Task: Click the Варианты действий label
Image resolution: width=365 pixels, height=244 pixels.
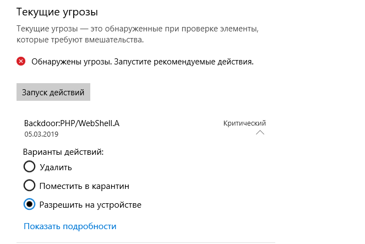Action: point(63,151)
